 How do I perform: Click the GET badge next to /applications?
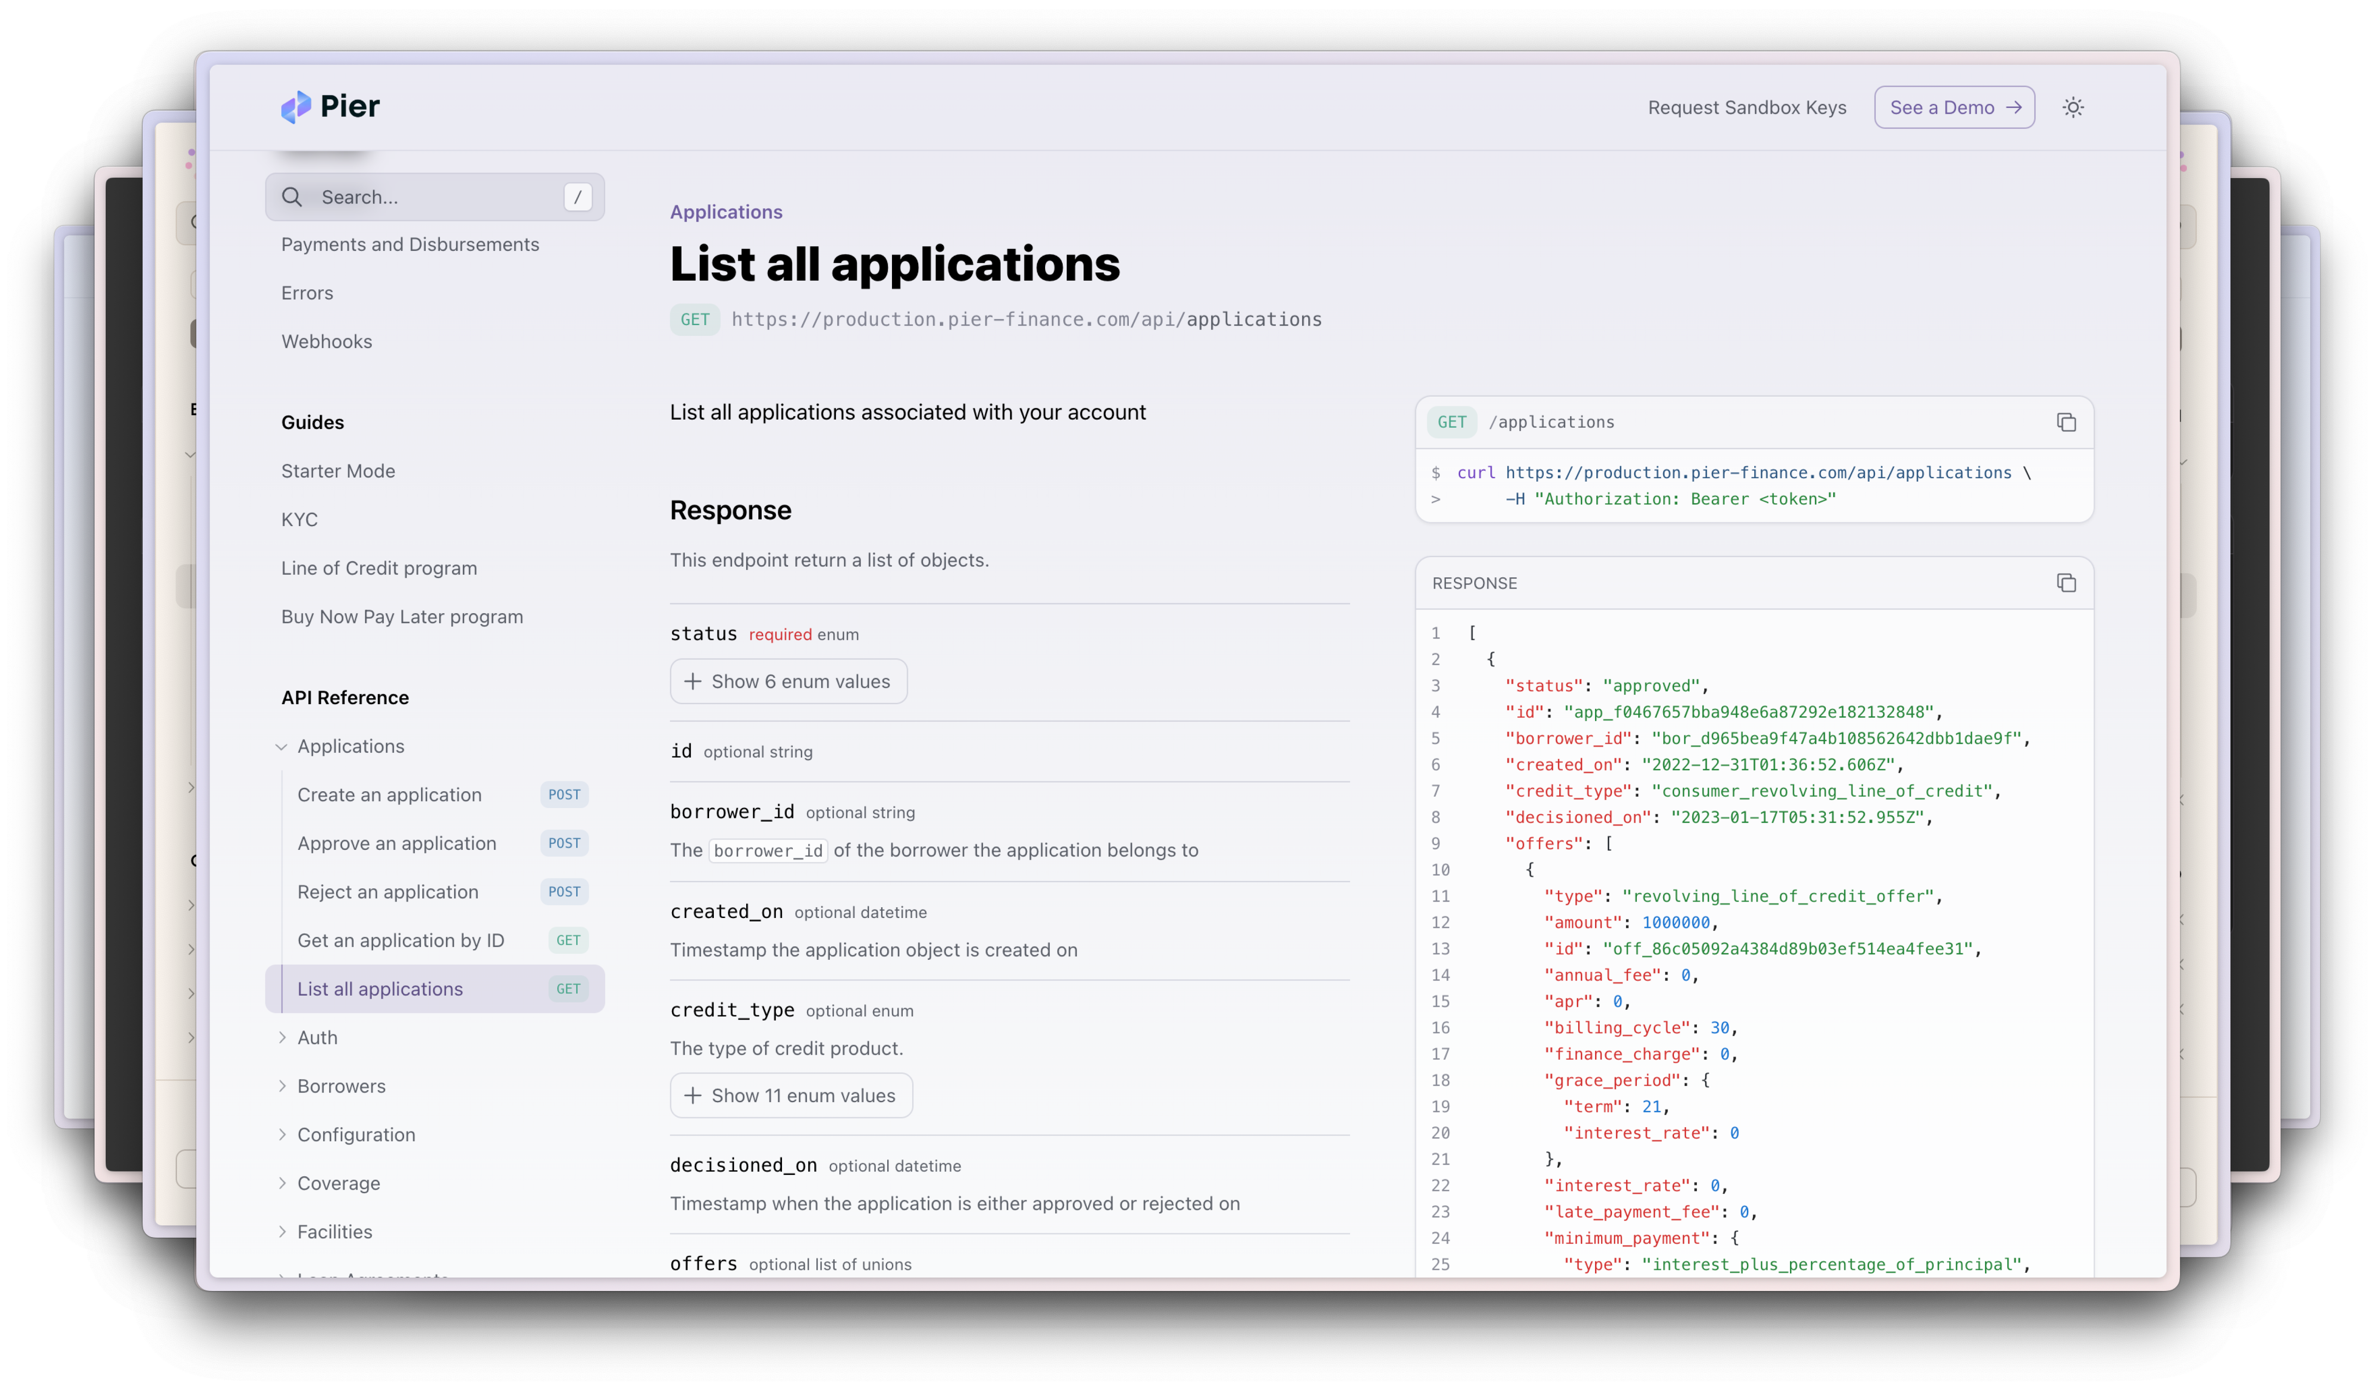pos(1451,422)
